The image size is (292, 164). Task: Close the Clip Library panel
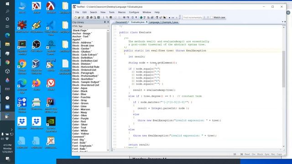click(x=108, y=22)
